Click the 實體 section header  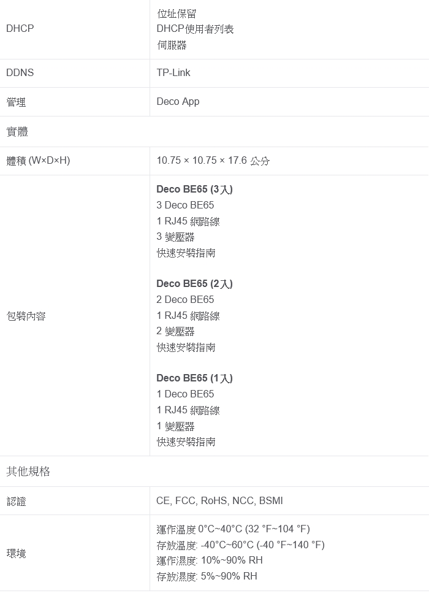point(17,132)
